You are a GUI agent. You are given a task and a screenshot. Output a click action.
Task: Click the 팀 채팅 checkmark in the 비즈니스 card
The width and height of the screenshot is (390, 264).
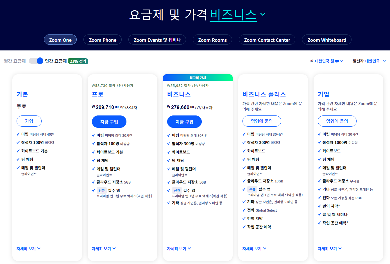click(x=169, y=161)
